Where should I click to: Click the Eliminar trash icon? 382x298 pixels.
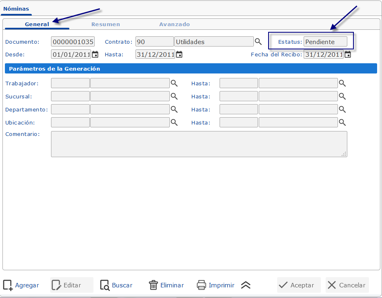153,285
